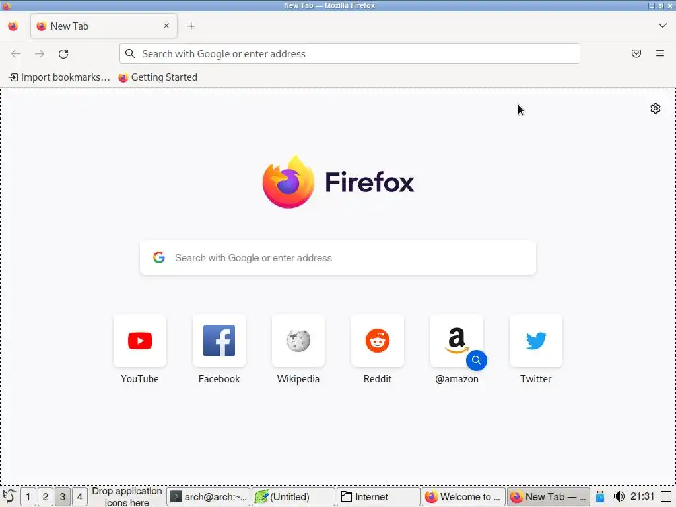Click show desktop icon at panel end
Image resolution: width=676 pixels, height=507 pixels.
(x=666, y=497)
